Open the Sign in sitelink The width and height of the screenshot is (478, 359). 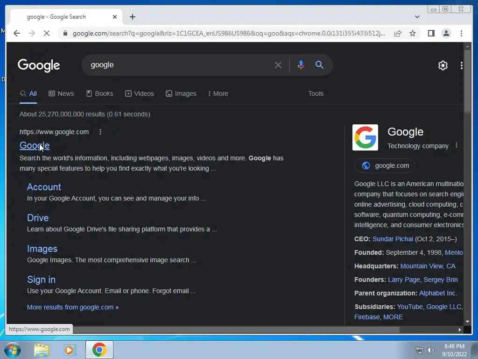pyautogui.click(x=41, y=280)
